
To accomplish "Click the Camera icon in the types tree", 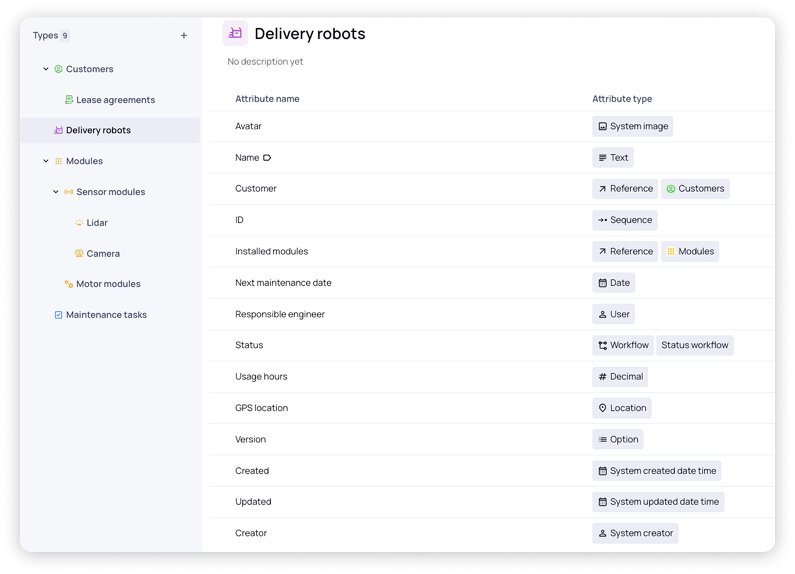I will pos(79,254).
